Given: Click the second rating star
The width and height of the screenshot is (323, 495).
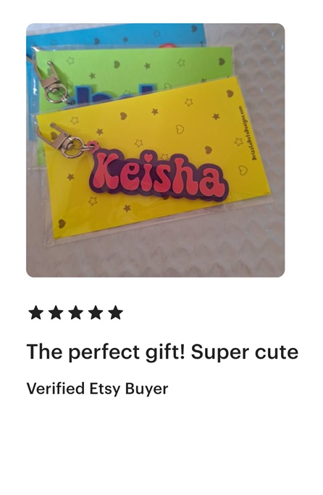Looking at the screenshot, I should pos(56,313).
